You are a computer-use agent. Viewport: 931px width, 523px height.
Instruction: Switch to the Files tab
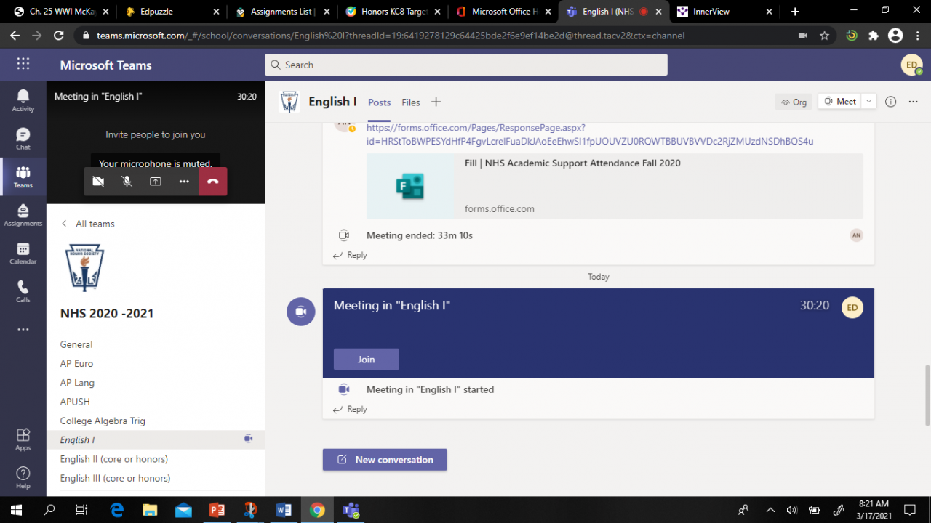coord(410,102)
